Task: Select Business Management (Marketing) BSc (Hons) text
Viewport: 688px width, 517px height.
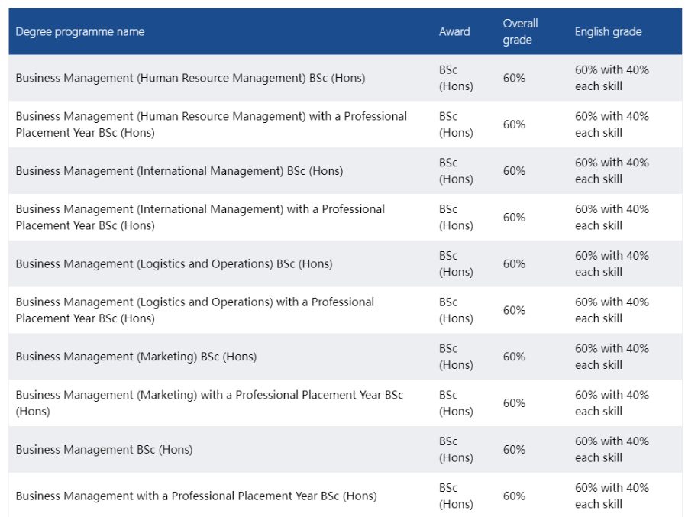Action: 136,357
